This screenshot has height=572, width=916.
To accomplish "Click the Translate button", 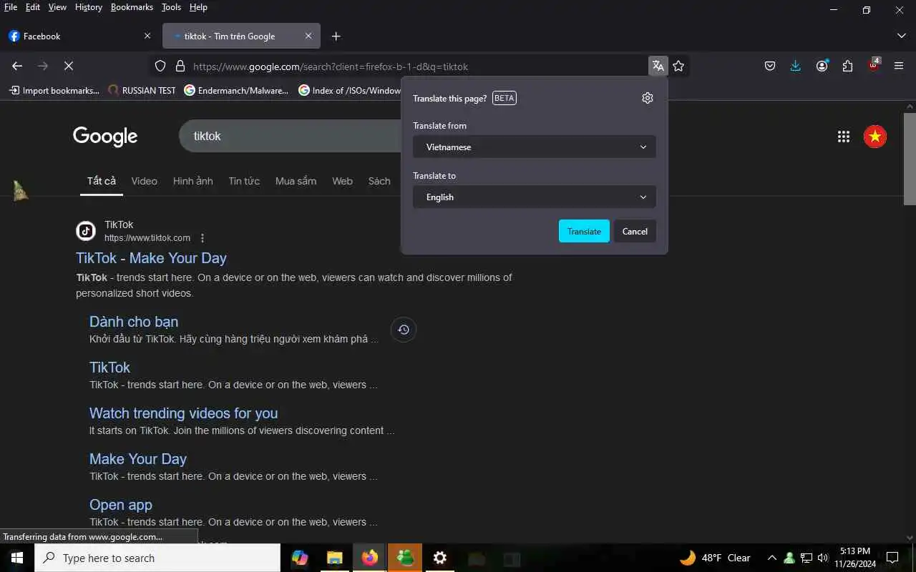I will 584,231.
